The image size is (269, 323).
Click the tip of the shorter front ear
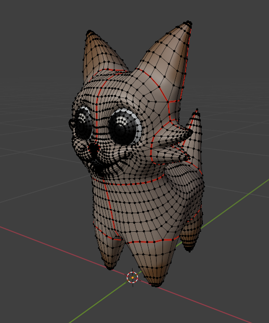coord(90,32)
